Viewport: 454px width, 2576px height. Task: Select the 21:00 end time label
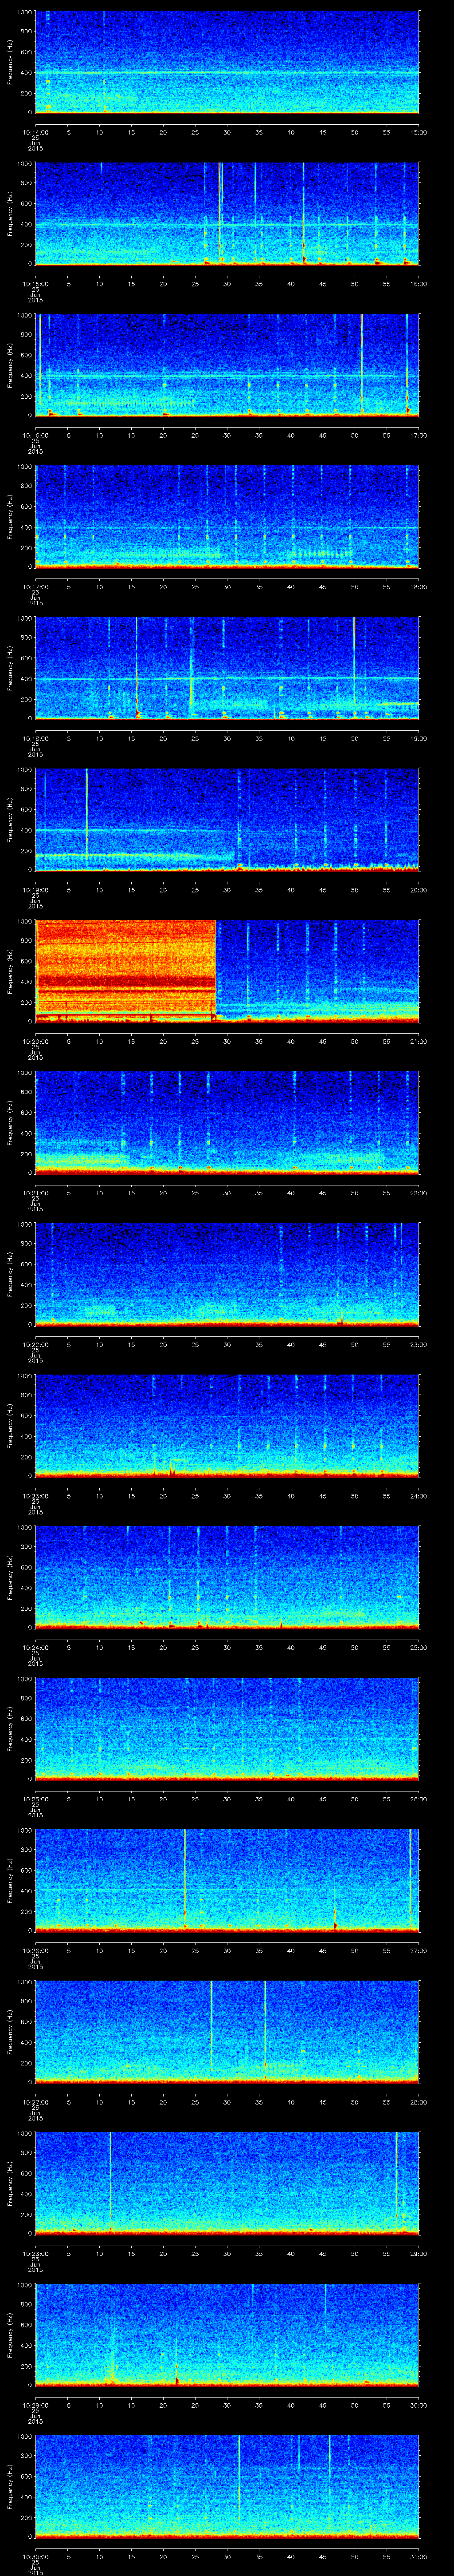pos(418,1041)
